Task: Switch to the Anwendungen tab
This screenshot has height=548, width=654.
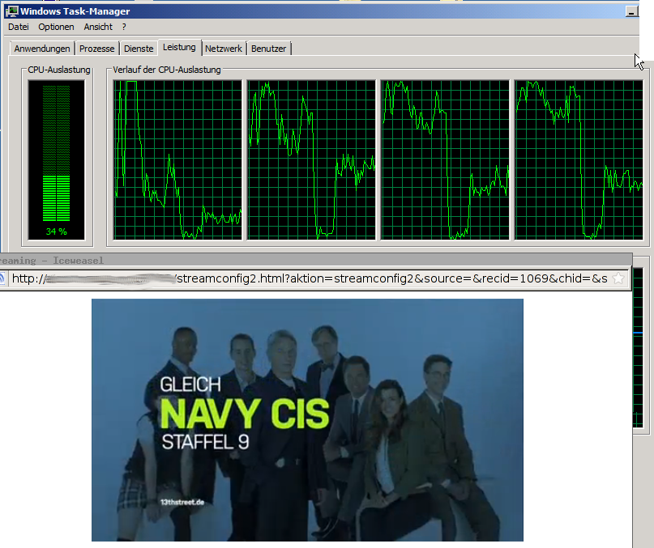Action: pos(42,49)
